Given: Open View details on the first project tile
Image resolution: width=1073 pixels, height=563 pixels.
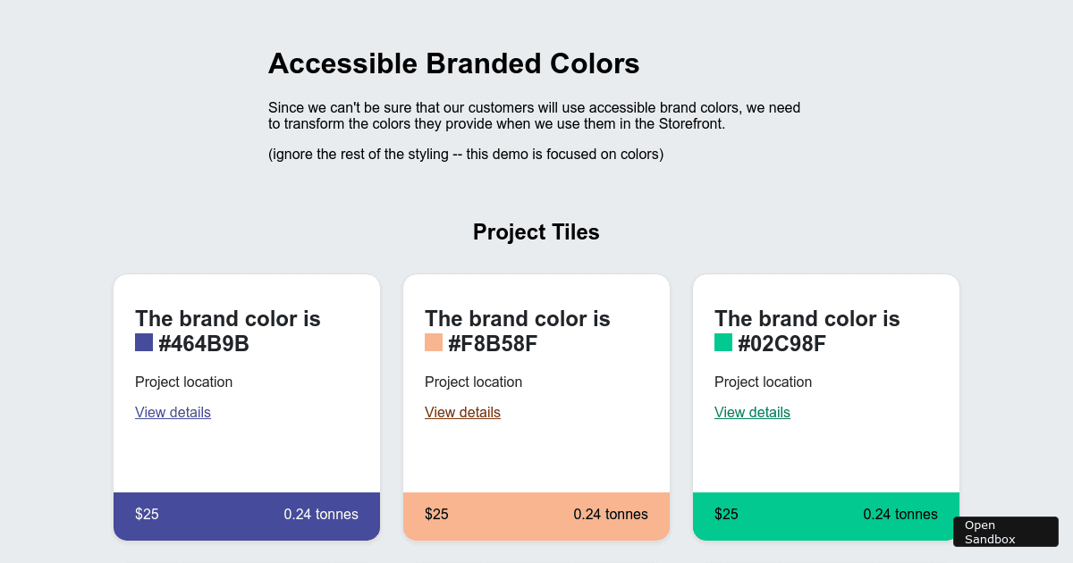Looking at the screenshot, I should pyautogui.click(x=173, y=412).
